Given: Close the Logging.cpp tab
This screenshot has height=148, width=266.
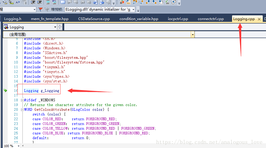Looking at the screenshot, I should coord(259,19).
